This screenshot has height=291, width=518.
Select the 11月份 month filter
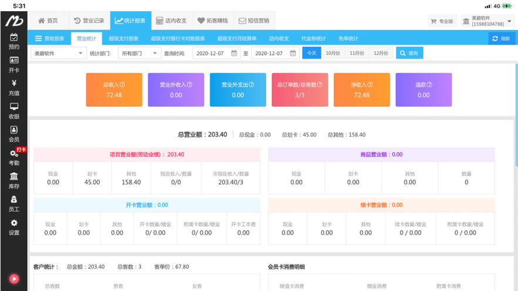(x=357, y=53)
